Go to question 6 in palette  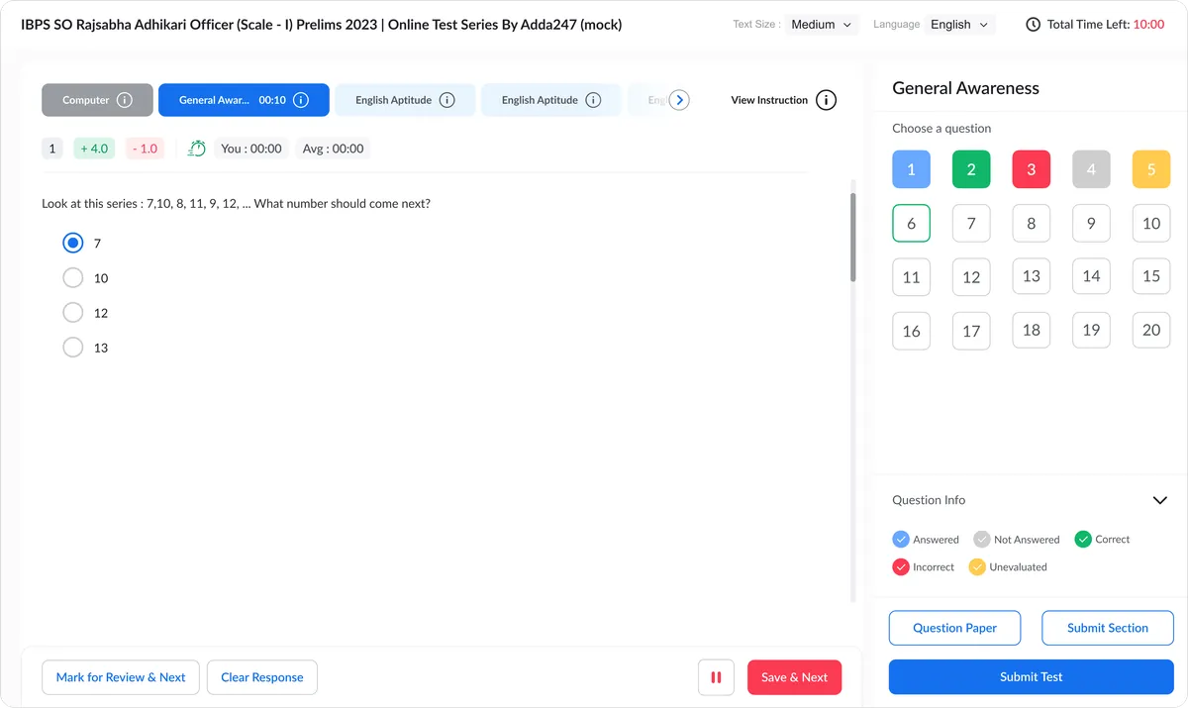click(x=911, y=223)
